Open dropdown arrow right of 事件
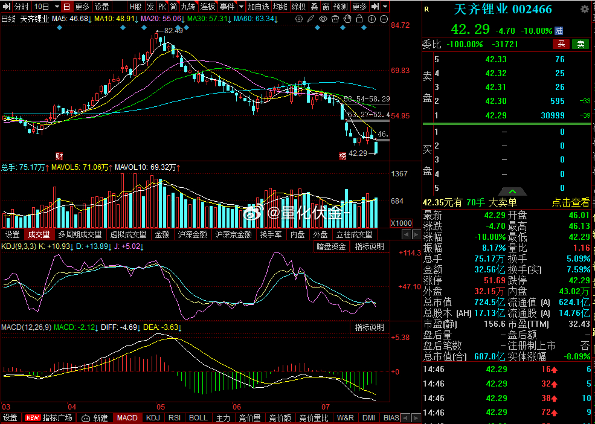595x424 pixels. 241,7
